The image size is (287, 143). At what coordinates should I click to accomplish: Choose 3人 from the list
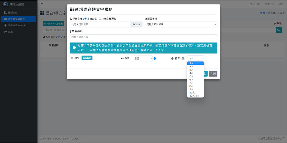click(195, 70)
